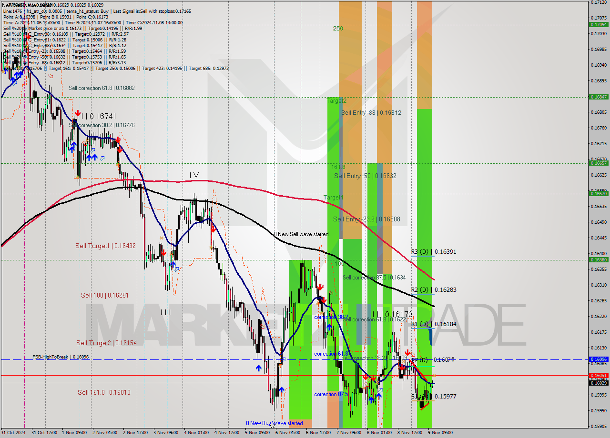Click the 'Sell correction 87.5 | 0.1634' label
This screenshot has width=610, height=438.
pos(374,278)
